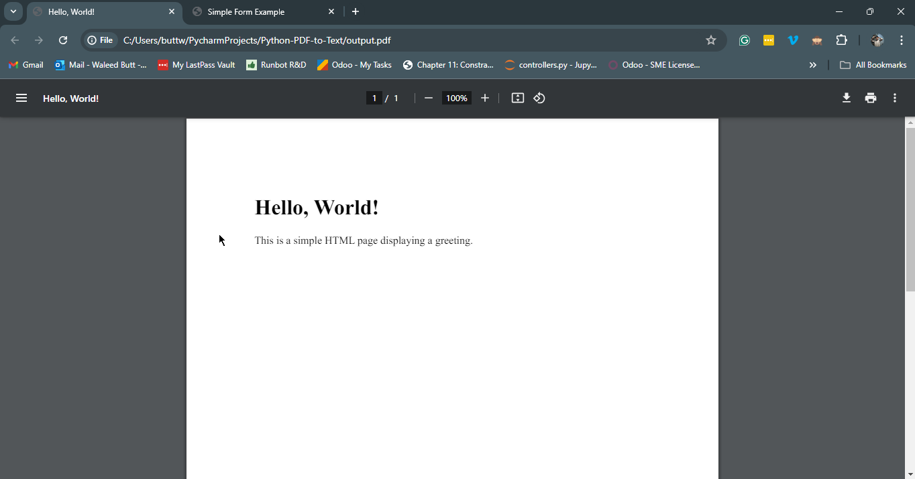Open the Gmail bookmark
Screen dimensions: 915x479
[26, 65]
